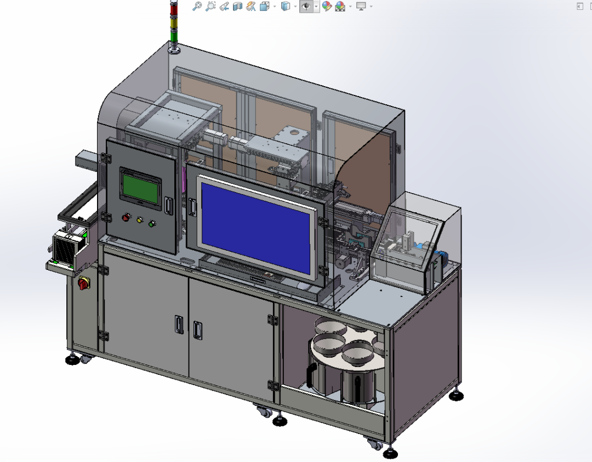Open Edit Appearance color ball
Viewport: 592px width, 462px height.
(x=327, y=6)
